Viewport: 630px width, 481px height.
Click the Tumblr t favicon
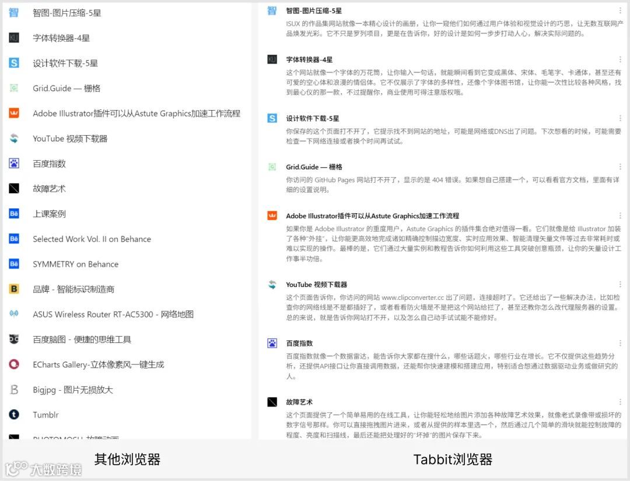[x=13, y=415]
